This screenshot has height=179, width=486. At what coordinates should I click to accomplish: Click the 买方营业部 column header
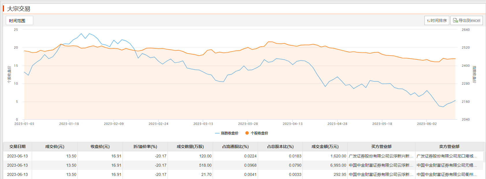381,147
